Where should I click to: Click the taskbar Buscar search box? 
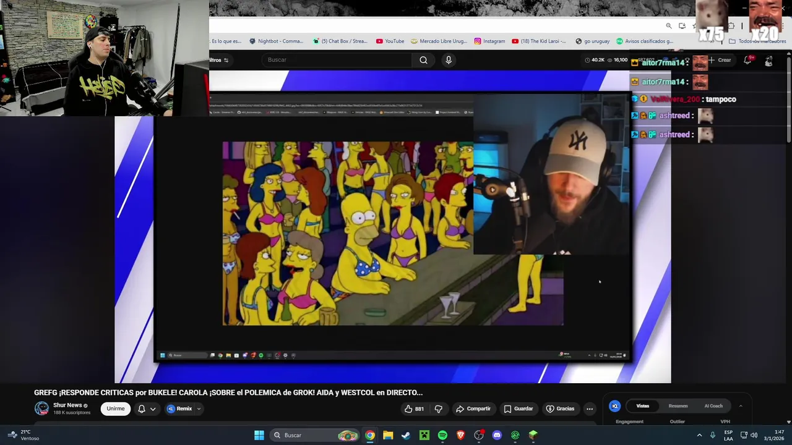(x=317, y=435)
